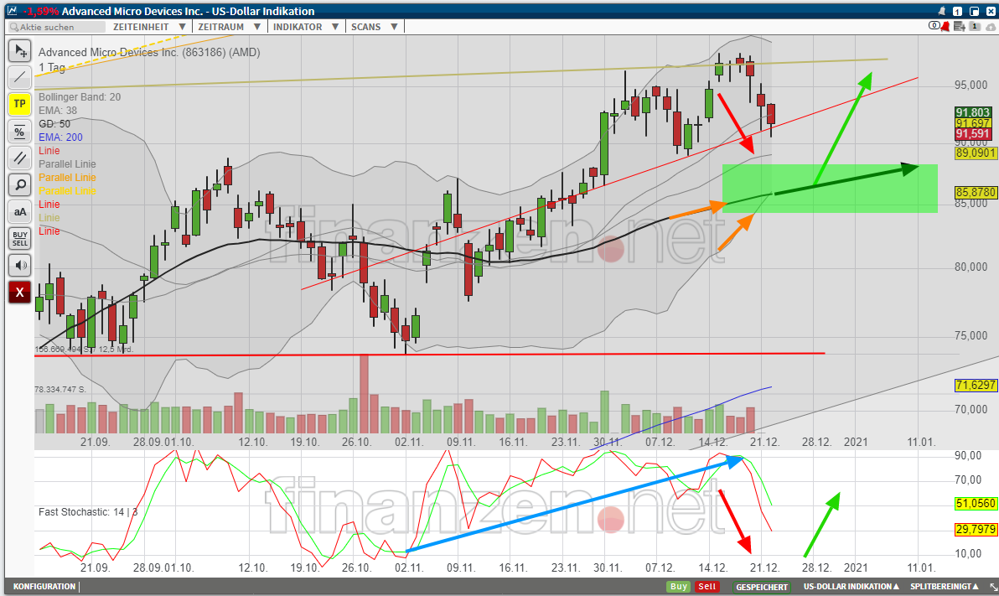Click the grey Parallel Linie legend entry
Image resolution: width=999 pixels, height=596 pixels.
click(x=67, y=163)
